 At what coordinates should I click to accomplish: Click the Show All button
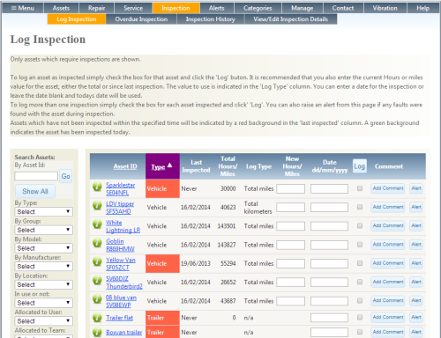click(x=35, y=191)
